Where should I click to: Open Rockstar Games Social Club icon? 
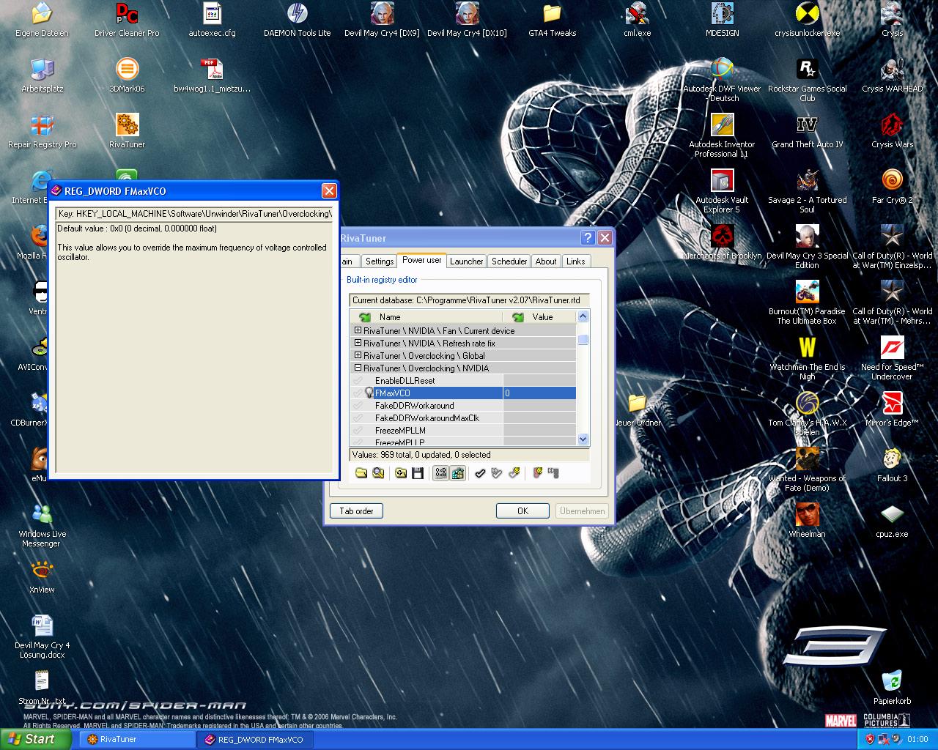[x=807, y=80]
